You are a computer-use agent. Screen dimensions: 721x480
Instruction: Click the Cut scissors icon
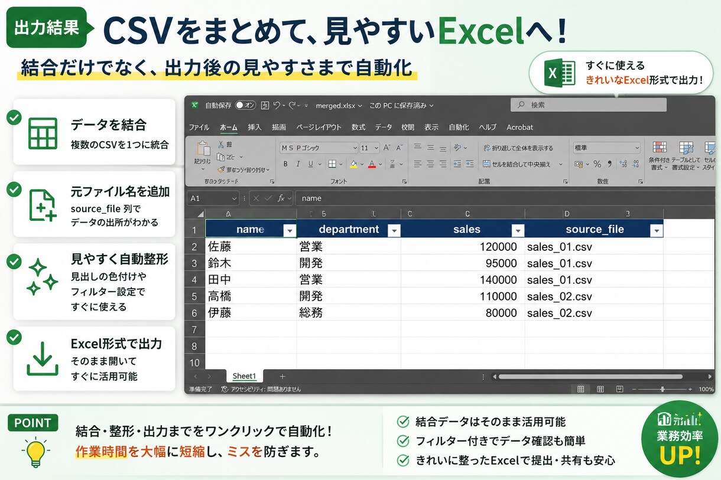221,144
